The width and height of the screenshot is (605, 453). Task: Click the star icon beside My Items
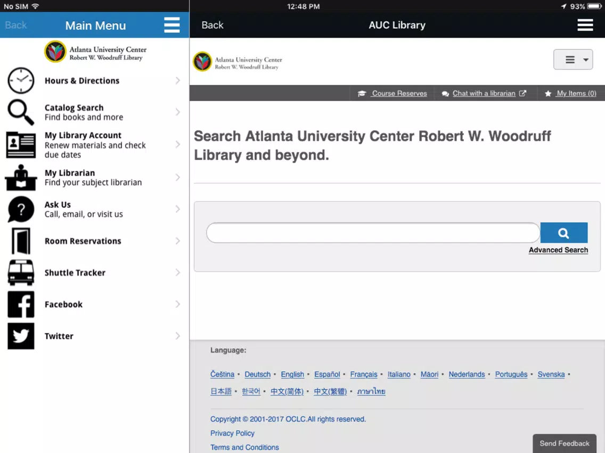tap(548, 94)
